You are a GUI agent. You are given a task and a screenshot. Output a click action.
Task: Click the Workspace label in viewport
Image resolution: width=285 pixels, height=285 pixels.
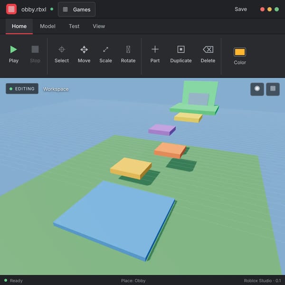coord(56,89)
